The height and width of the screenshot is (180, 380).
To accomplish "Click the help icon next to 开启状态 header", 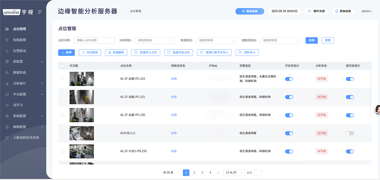I will 298,66.
